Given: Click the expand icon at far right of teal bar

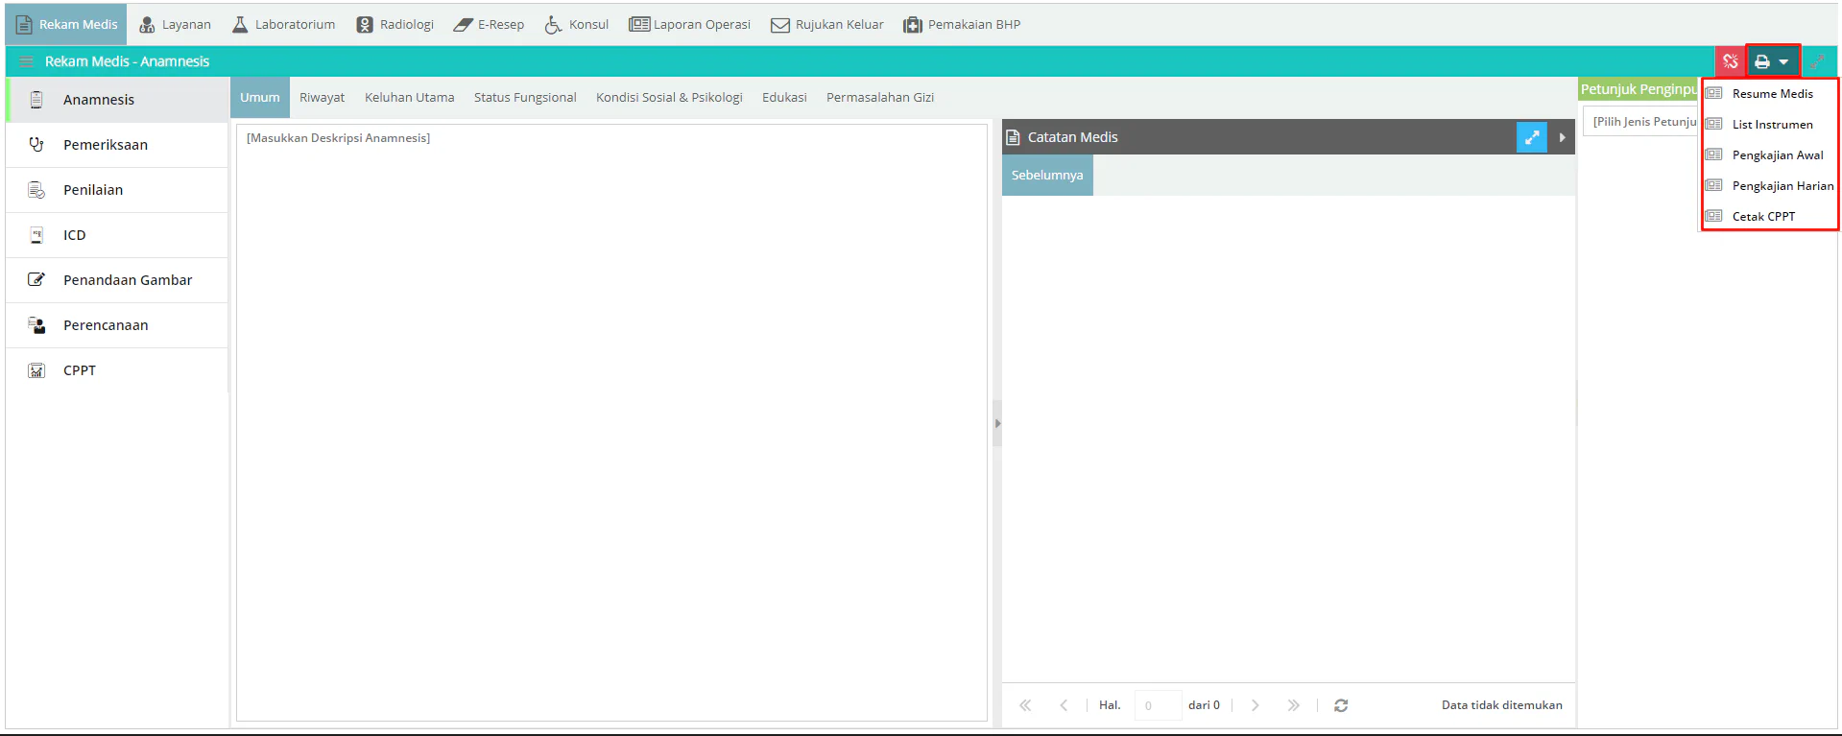Looking at the screenshot, I should click(x=1817, y=61).
